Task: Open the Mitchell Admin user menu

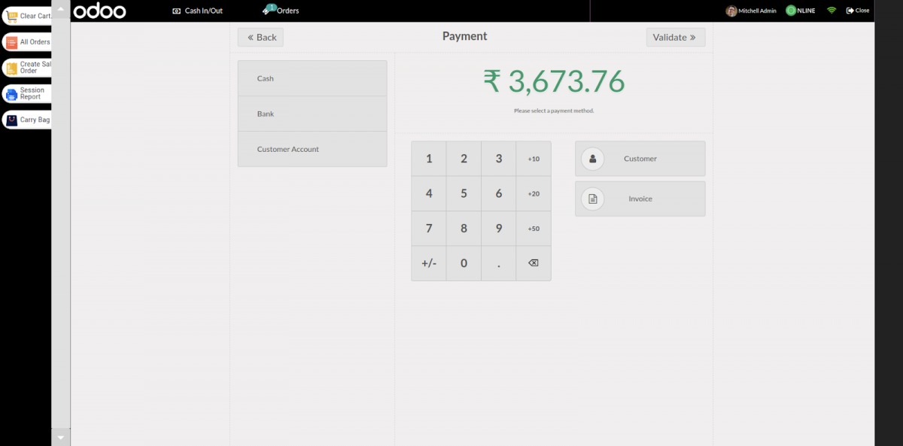Action: pyautogui.click(x=751, y=11)
